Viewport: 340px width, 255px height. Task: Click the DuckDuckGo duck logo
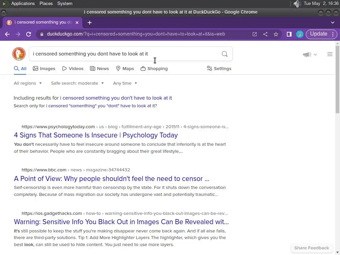click(19, 54)
